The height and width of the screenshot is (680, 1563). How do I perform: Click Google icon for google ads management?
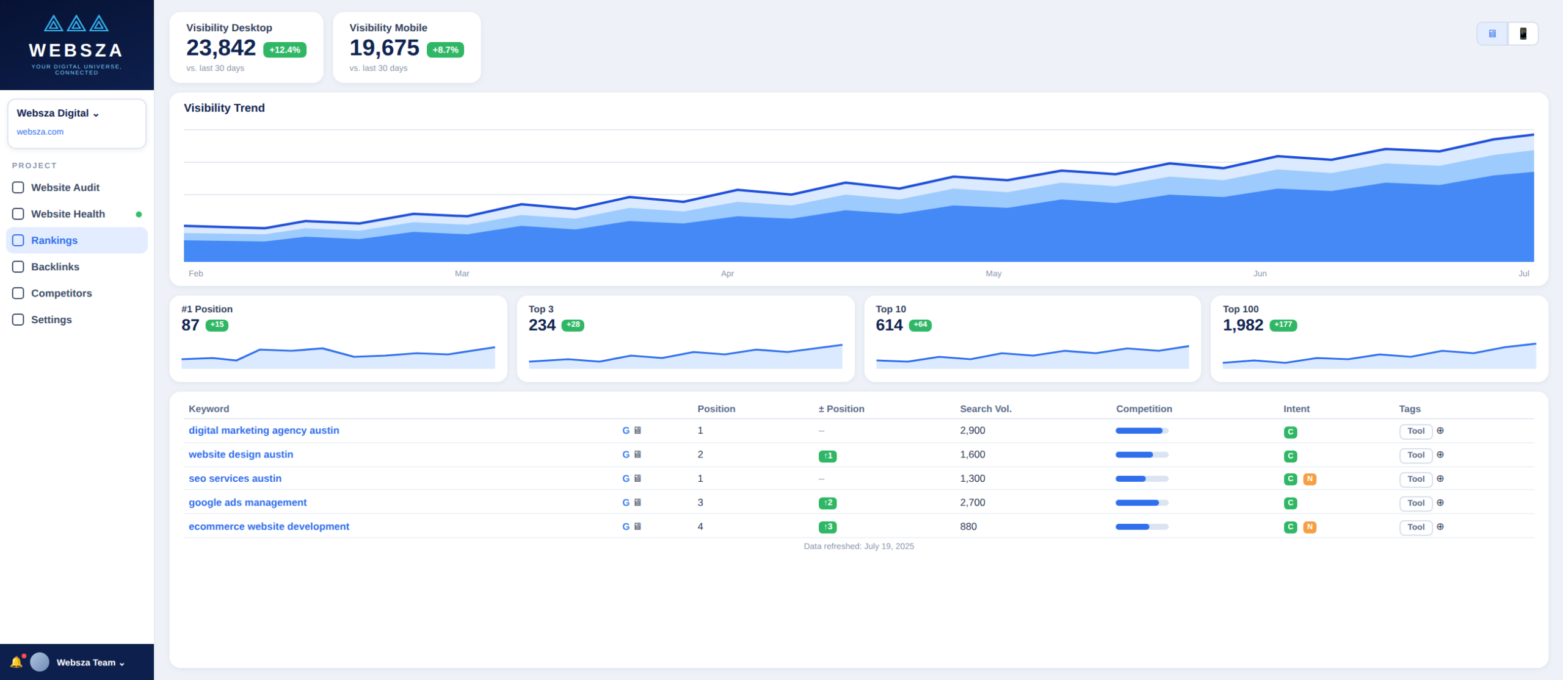tap(626, 503)
